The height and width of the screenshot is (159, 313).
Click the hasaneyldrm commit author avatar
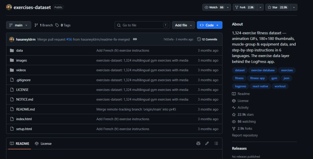click(x=12, y=39)
